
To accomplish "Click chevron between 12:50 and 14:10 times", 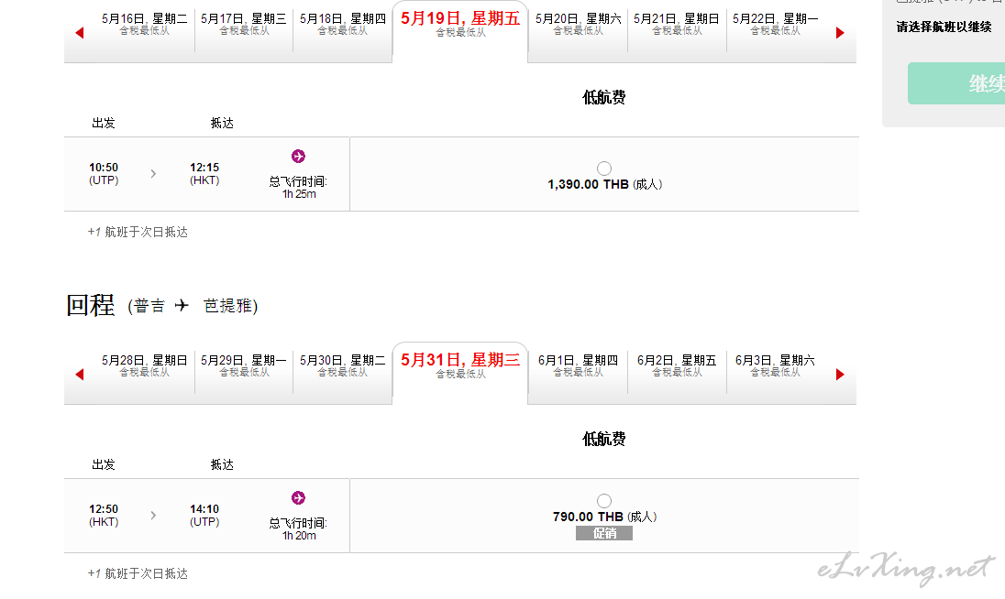I will click(x=153, y=515).
